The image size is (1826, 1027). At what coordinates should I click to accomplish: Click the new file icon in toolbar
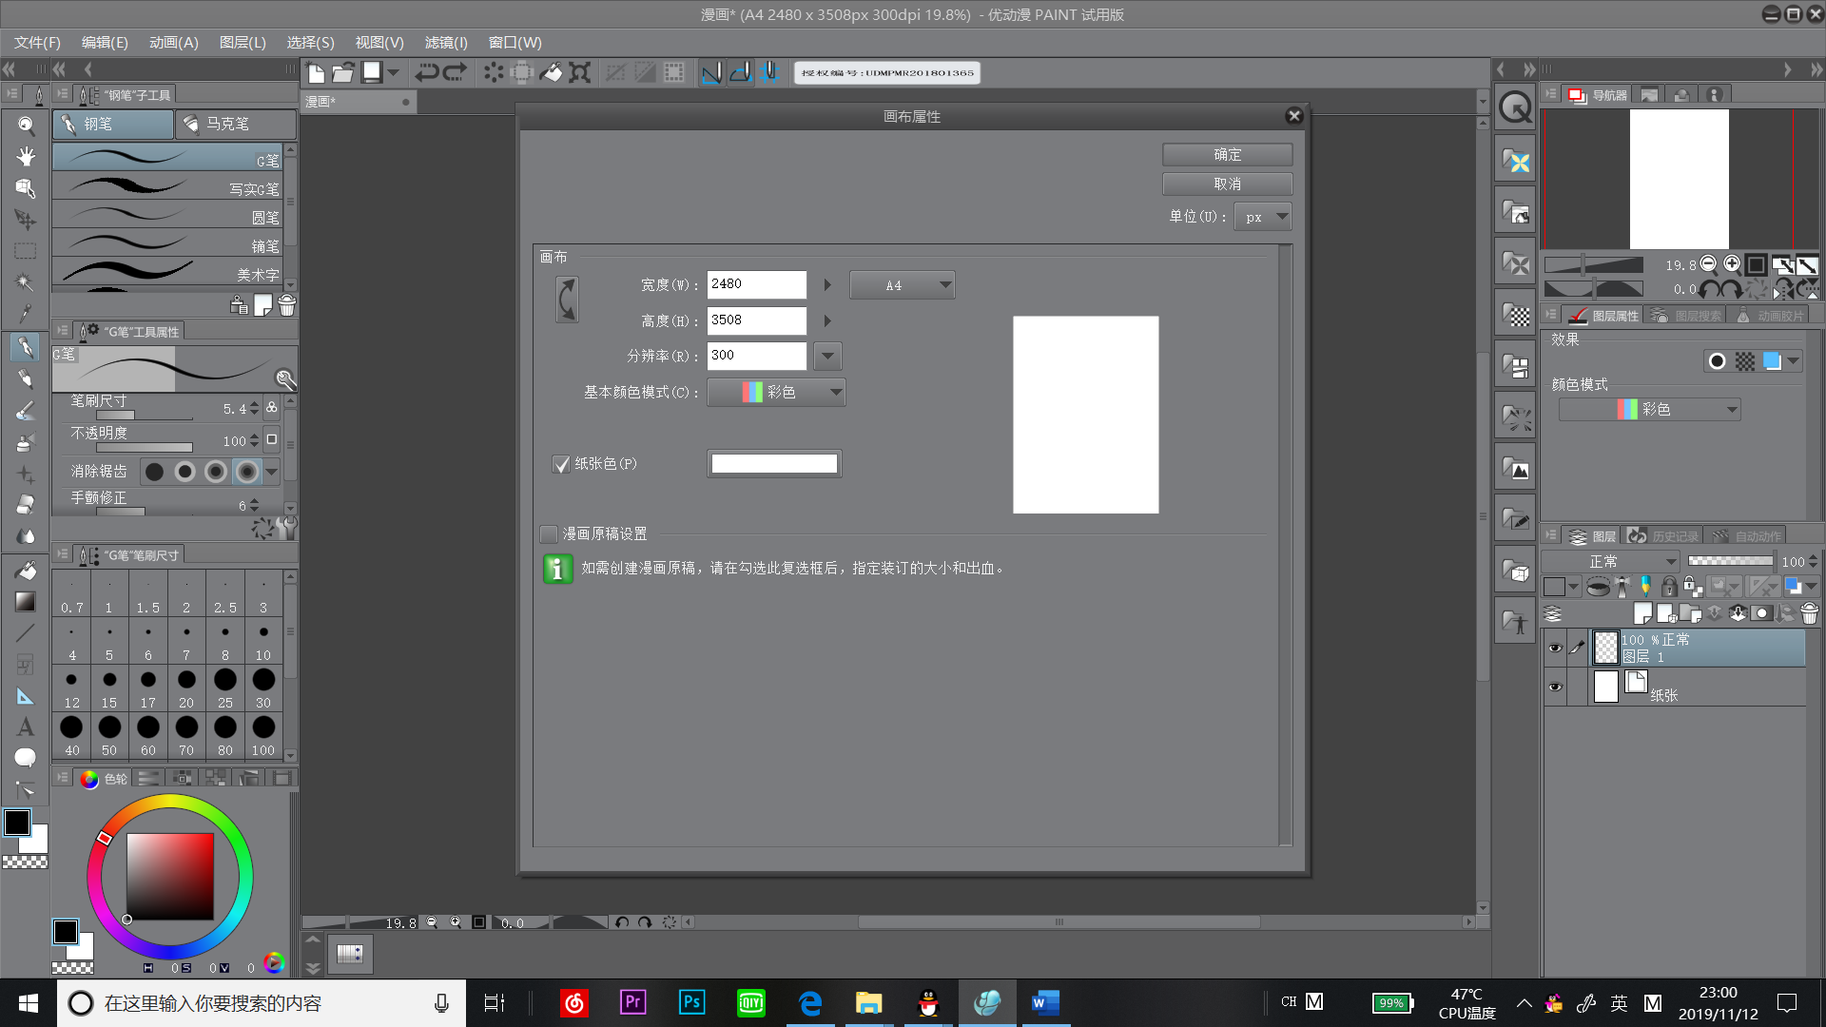click(x=316, y=72)
